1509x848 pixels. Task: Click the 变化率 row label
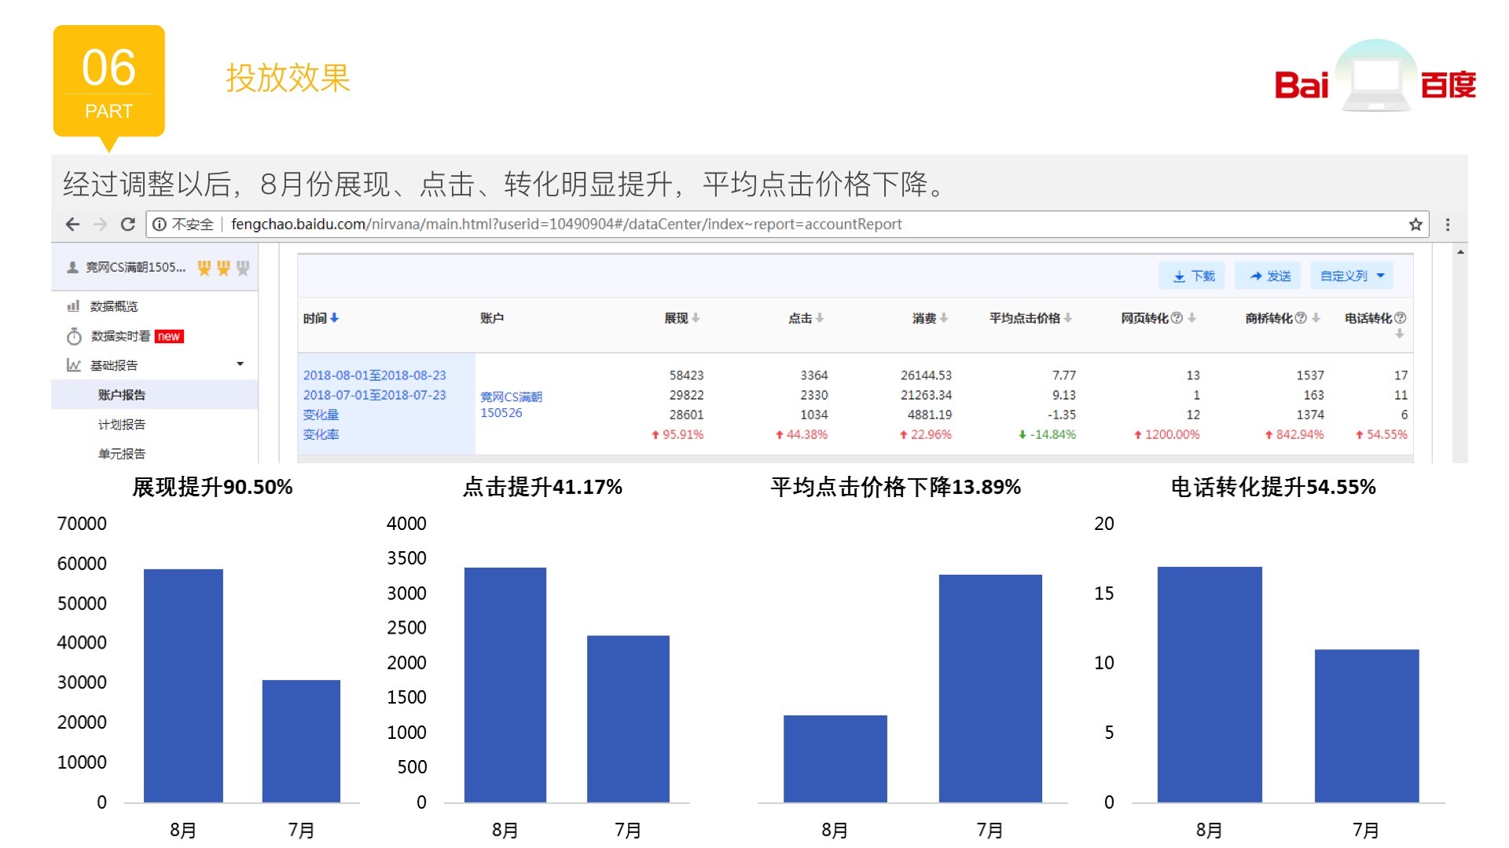[x=321, y=434]
